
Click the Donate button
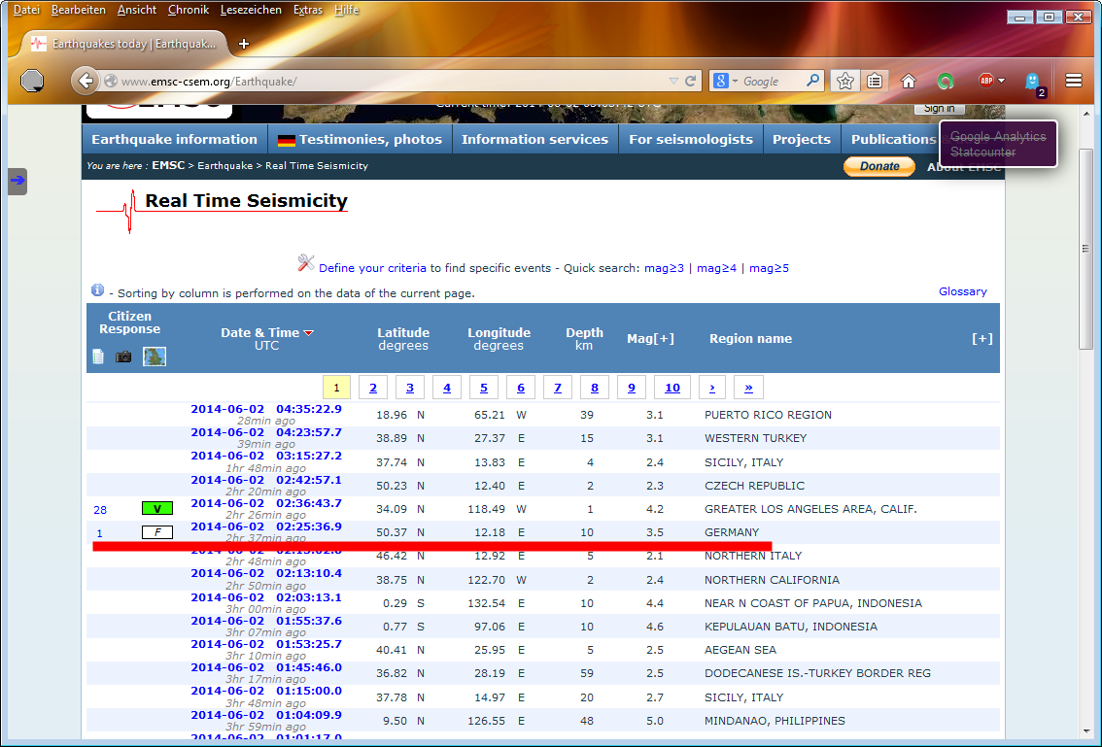click(x=879, y=167)
